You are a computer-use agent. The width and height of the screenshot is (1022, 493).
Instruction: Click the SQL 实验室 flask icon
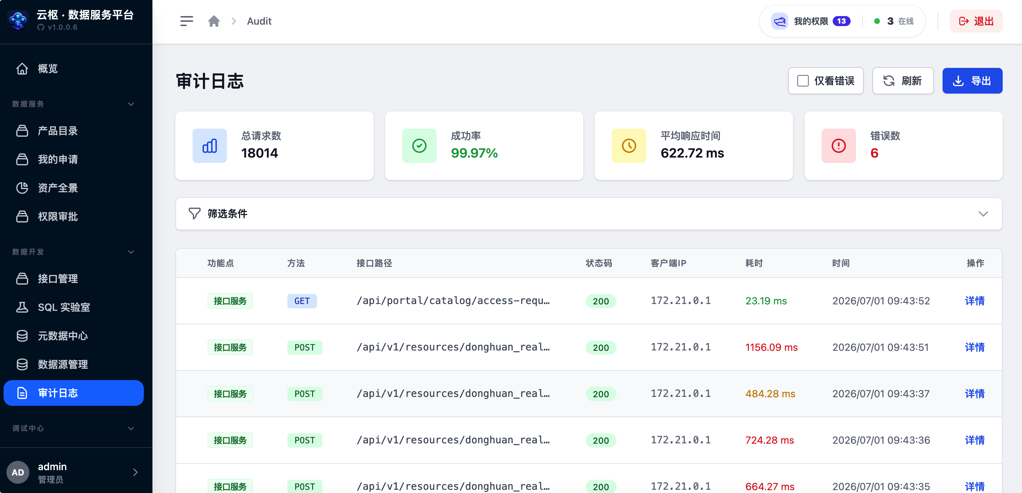[22, 307]
